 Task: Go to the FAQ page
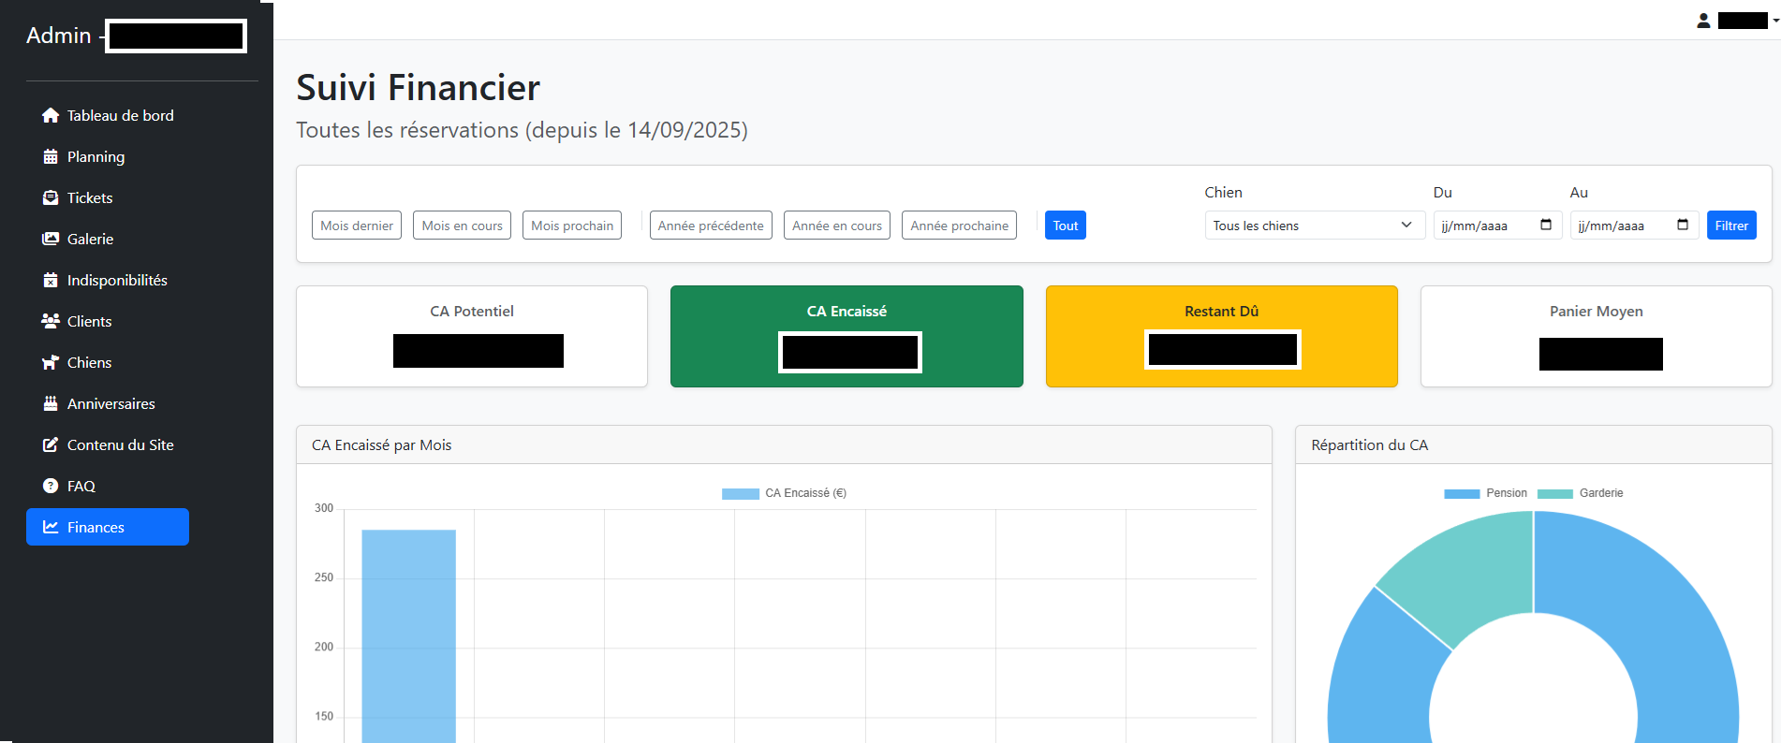click(108, 486)
